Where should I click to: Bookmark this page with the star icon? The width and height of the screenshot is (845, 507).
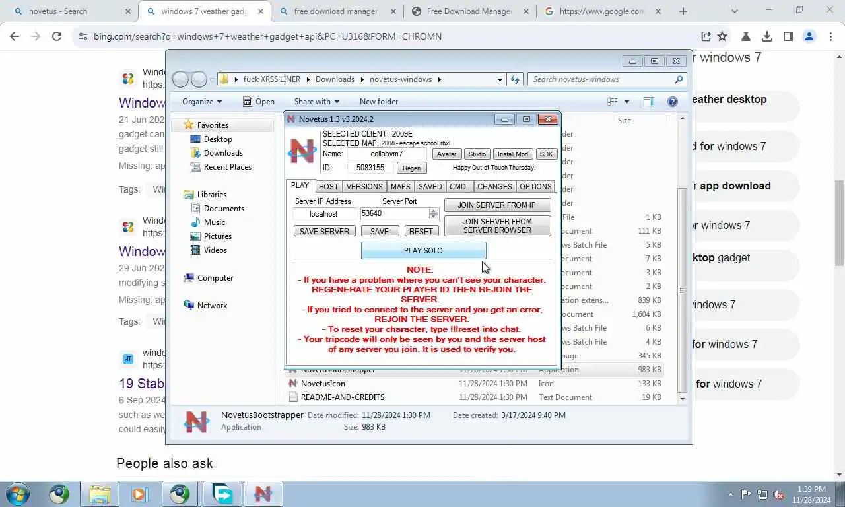[722, 37]
